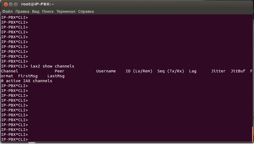Screen dimensions: 254x144
Task: Click the Channel column header text
Action: [9, 71]
